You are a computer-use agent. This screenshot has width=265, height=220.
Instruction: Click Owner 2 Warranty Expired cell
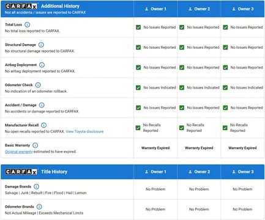point(199,148)
